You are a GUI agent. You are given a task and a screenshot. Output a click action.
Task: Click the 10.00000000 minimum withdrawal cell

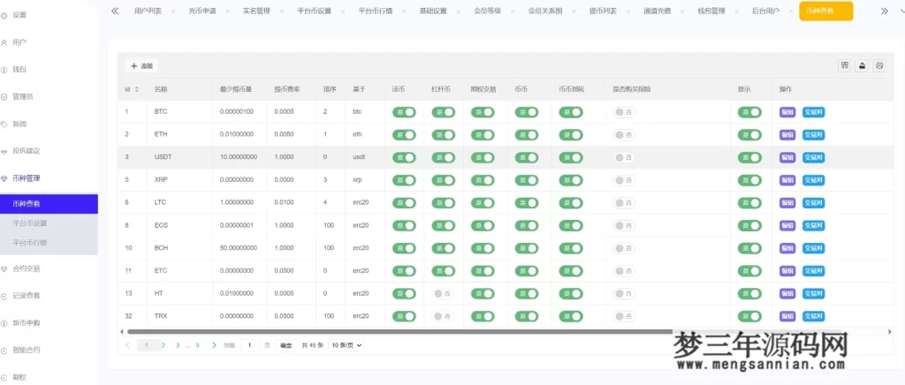[x=239, y=157]
